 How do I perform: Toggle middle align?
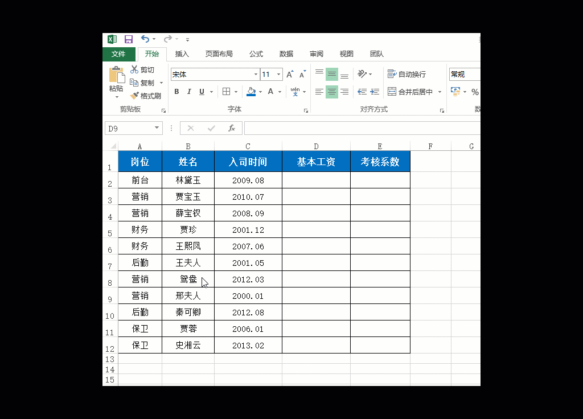tap(332, 74)
